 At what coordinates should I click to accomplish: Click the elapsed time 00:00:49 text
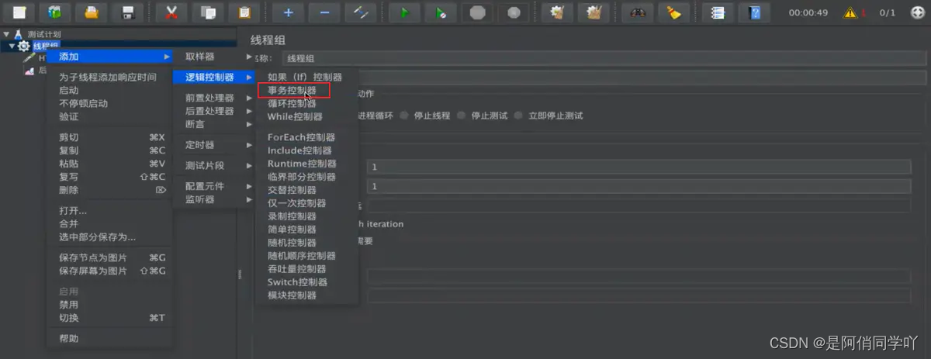click(x=808, y=12)
